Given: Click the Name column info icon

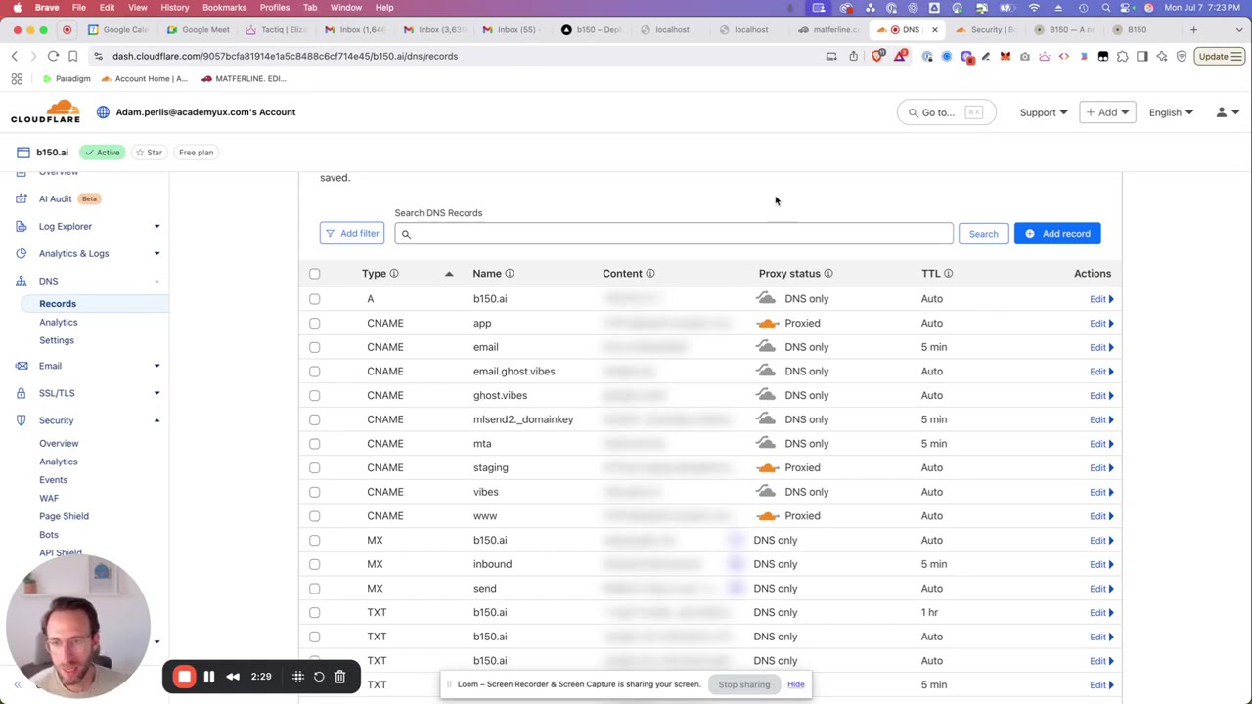Looking at the screenshot, I should (x=510, y=274).
